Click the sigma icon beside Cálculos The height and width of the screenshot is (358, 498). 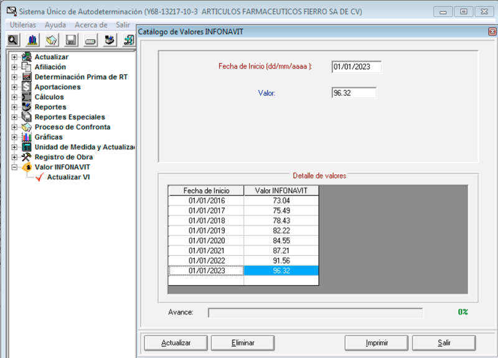(x=27, y=97)
